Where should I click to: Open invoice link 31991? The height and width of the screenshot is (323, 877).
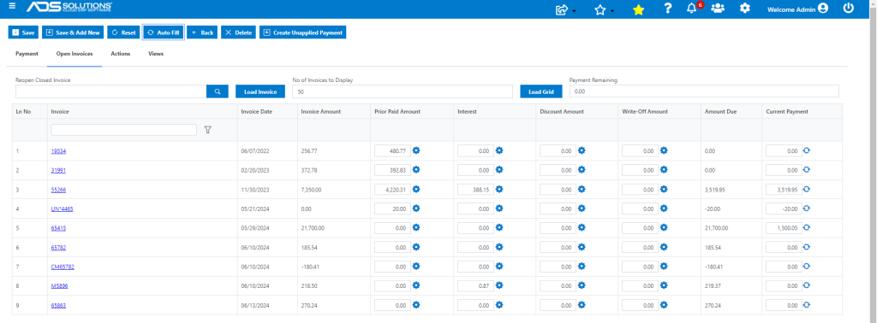pyautogui.click(x=58, y=170)
